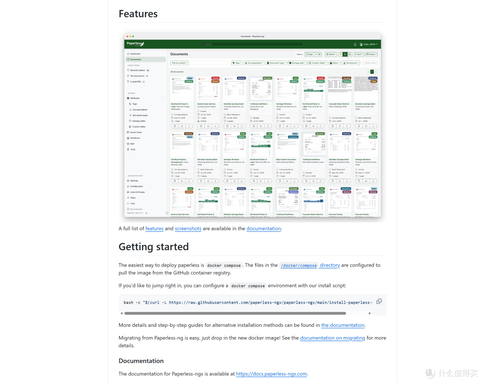
Task: Open the /docker/compose directory link
Action: coord(310,265)
